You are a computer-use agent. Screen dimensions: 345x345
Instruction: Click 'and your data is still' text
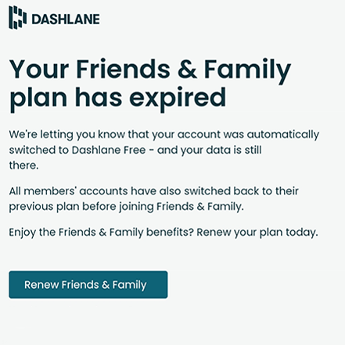click(x=209, y=150)
